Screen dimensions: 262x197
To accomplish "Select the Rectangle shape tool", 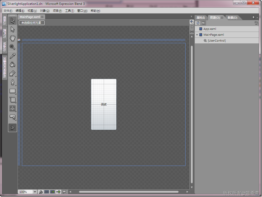I will (x=12, y=91).
